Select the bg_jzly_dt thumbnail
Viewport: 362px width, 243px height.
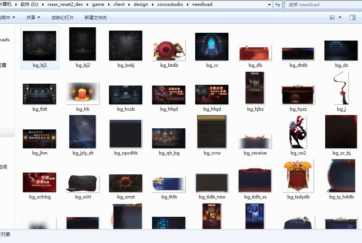pyautogui.click(x=83, y=132)
